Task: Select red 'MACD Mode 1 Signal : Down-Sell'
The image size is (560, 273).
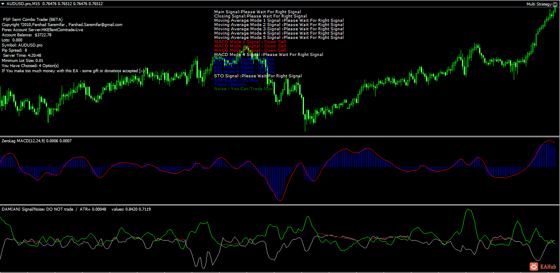Action: 250,42
